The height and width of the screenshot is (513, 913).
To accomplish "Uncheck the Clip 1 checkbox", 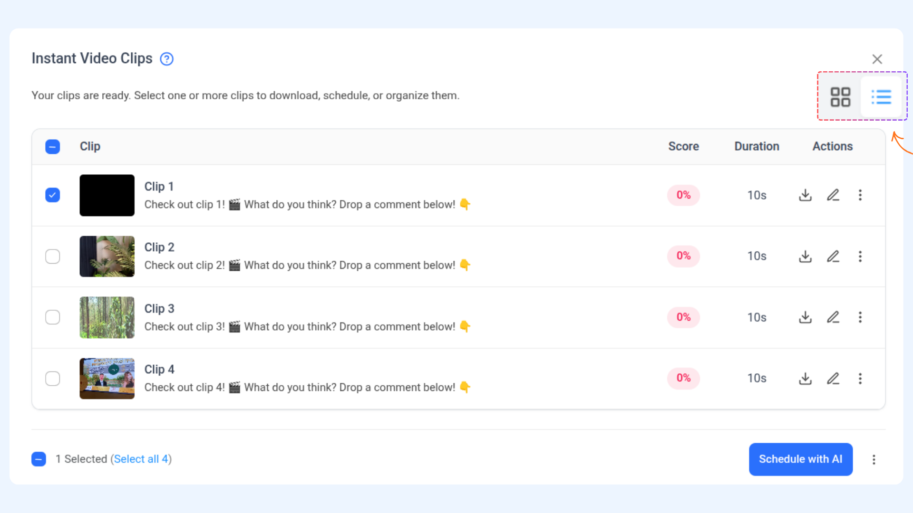I will pyautogui.click(x=52, y=195).
